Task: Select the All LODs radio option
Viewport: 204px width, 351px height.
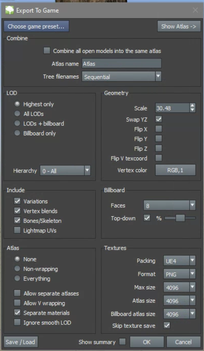Action: pyautogui.click(x=17, y=114)
